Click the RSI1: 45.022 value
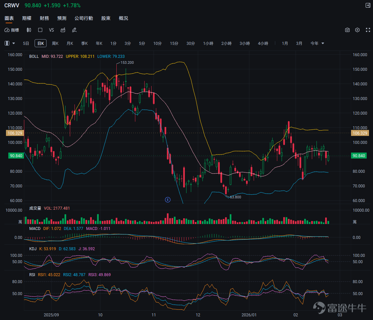Image resolution: width=373 pixels, height=320 pixels. (49, 274)
